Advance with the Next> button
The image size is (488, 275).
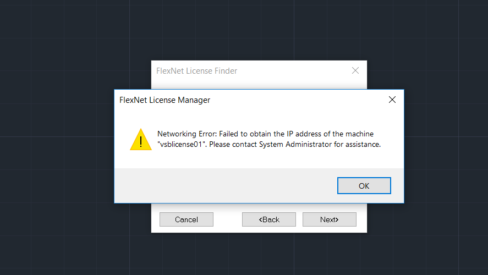(x=329, y=219)
